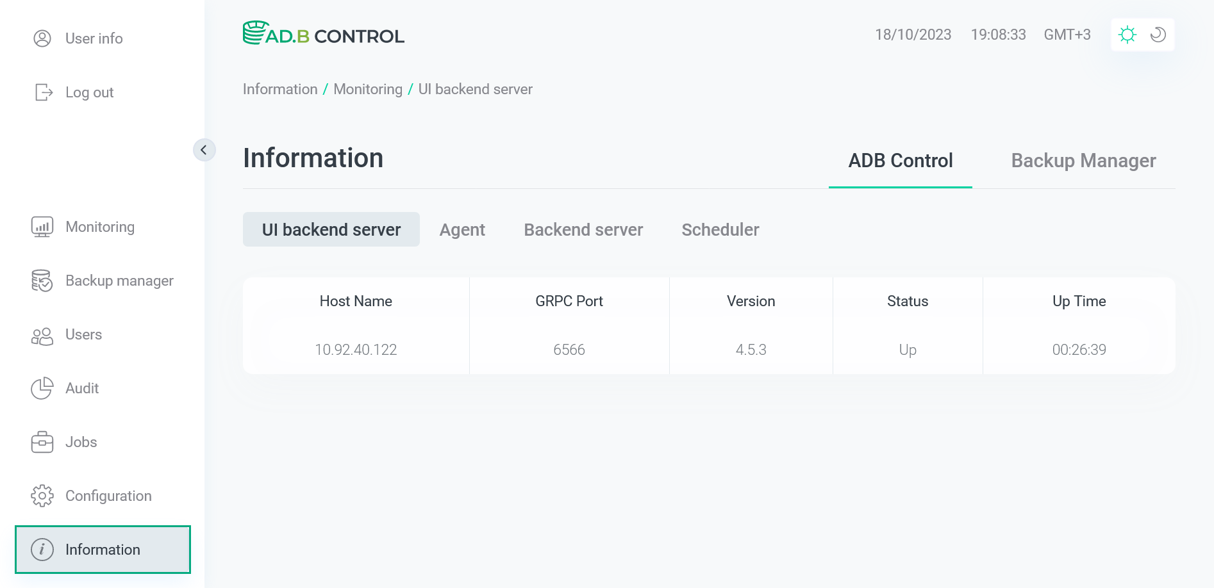Open User info via the profile icon
The image size is (1214, 588).
click(x=42, y=38)
